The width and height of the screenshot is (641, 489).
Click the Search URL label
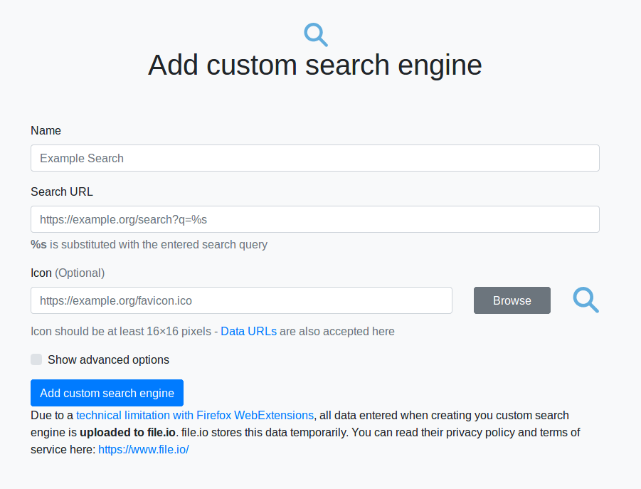pos(62,191)
